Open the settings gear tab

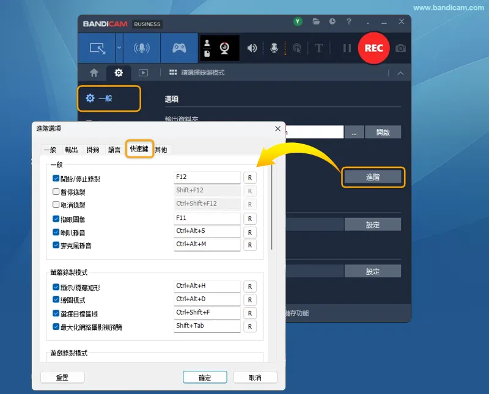119,73
